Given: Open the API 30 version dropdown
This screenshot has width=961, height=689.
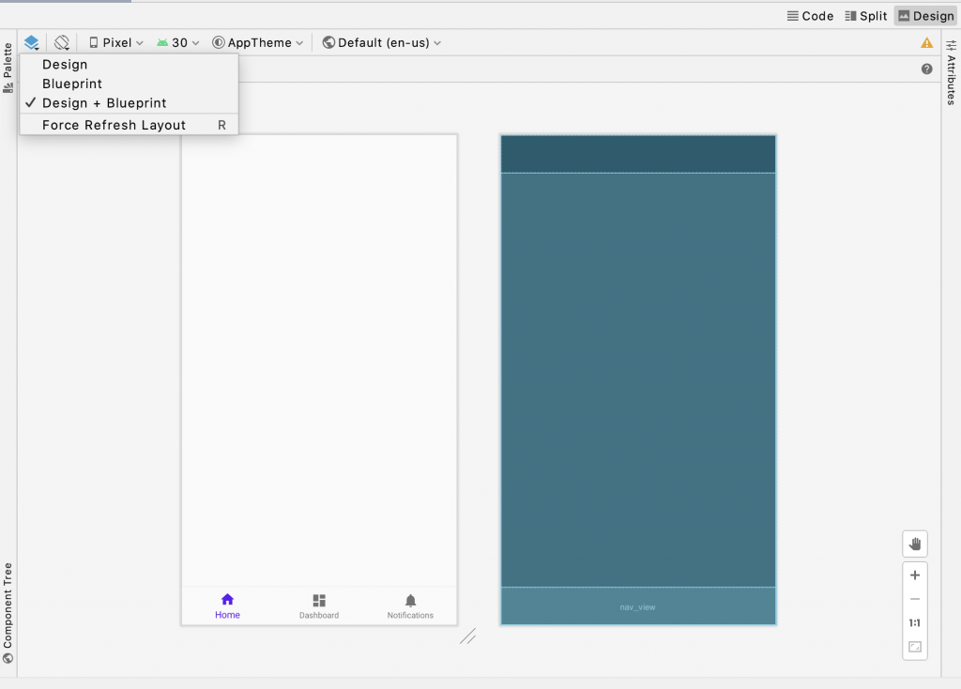Looking at the screenshot, I should 177,42.
